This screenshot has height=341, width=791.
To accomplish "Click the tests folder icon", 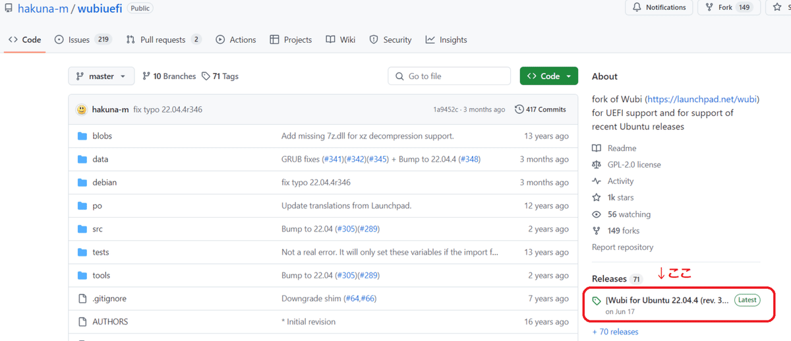I will (x=82, y=252).
